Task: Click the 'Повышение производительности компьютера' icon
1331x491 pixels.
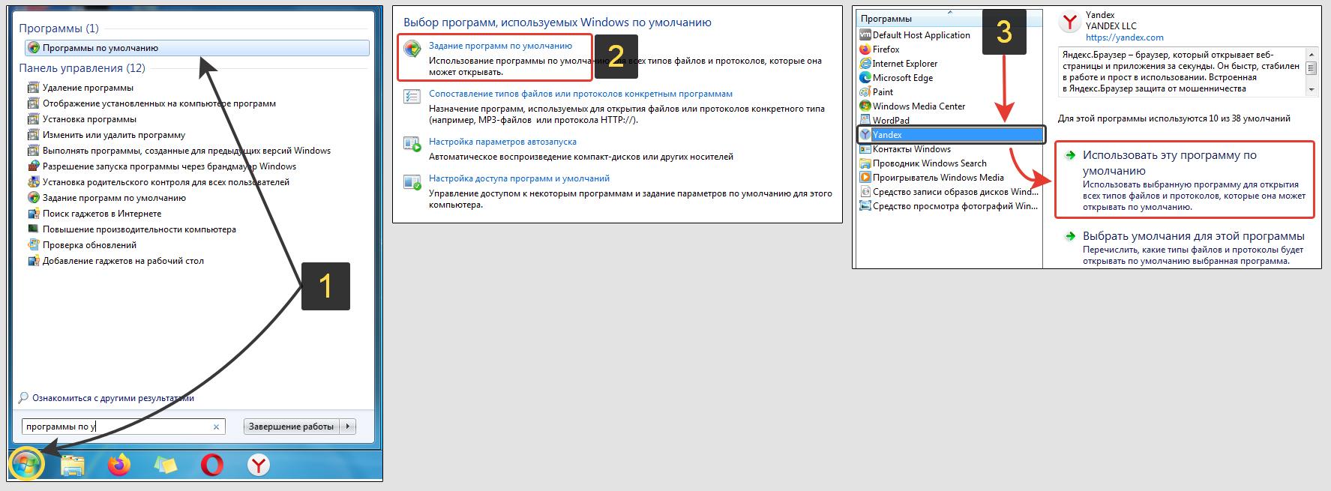Action: coord(33,229)
